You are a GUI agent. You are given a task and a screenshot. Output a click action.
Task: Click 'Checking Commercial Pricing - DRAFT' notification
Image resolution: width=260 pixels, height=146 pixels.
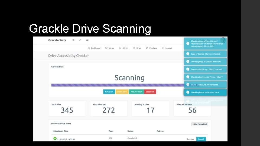pyautogui.click(x=205, y=77)
